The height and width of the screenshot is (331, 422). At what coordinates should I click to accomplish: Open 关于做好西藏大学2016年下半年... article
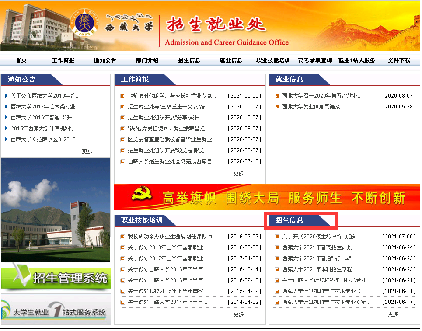167,269
